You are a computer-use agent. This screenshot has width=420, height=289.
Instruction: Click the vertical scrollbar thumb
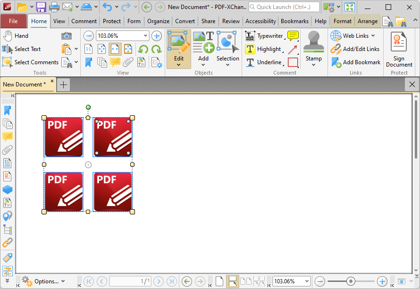pyautogui.click(x=416, y=129)
